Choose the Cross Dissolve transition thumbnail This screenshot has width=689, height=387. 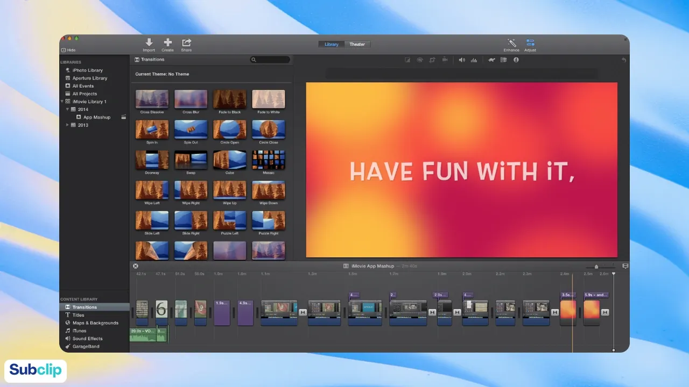152,99
